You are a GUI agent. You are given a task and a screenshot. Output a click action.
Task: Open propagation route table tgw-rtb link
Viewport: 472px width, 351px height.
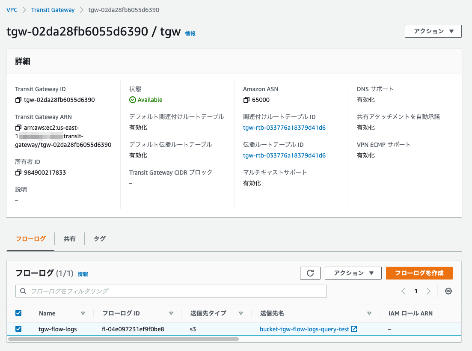(x=284, y=155)
